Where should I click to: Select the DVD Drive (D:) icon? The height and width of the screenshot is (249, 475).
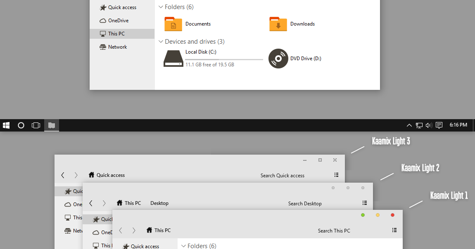(x=278, y=59)
